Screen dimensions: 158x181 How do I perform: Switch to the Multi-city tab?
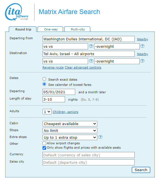tap(77, 29)
